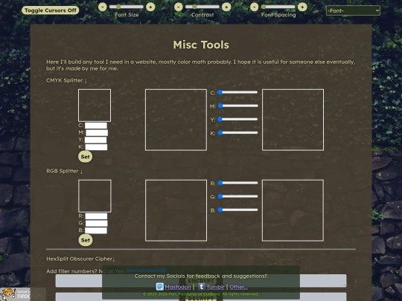402x301 pixels.
Task: Focus the RGB R value input field
Action: 96,216
